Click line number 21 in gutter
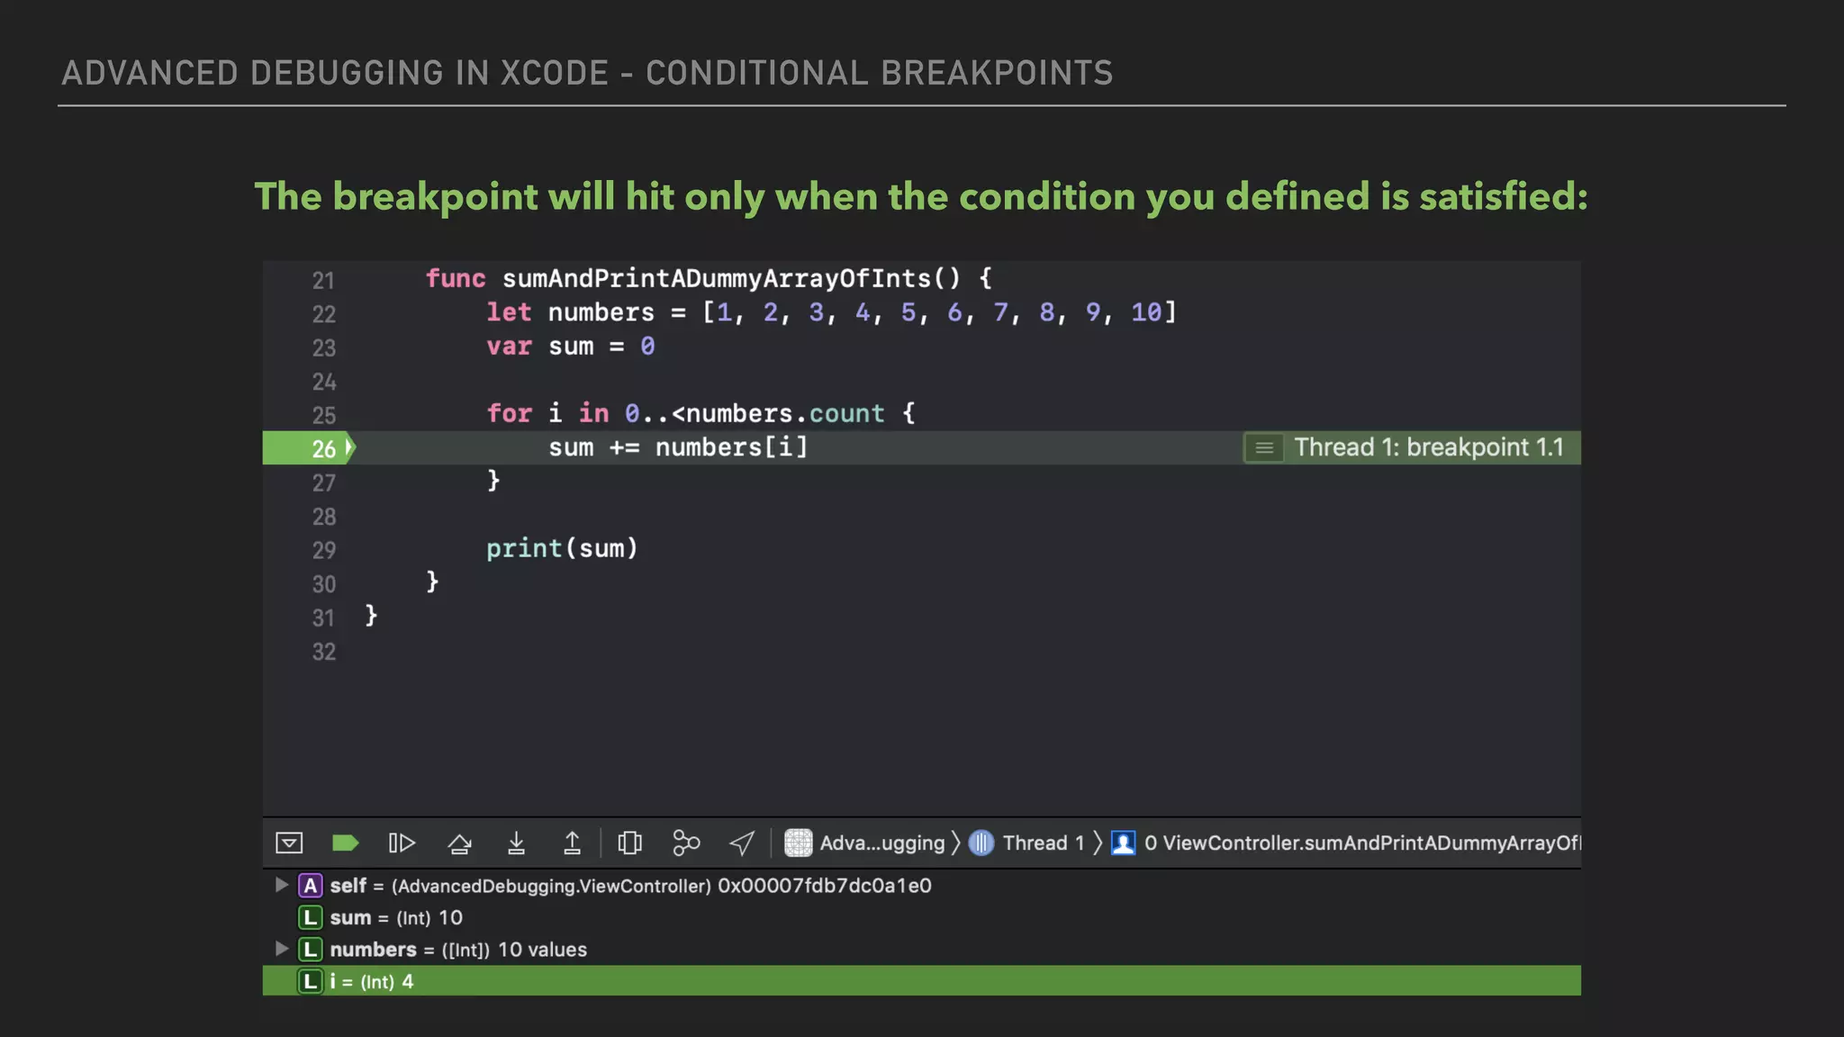The width and height of the screenshot is (1844, 1037). coord(323,280)
